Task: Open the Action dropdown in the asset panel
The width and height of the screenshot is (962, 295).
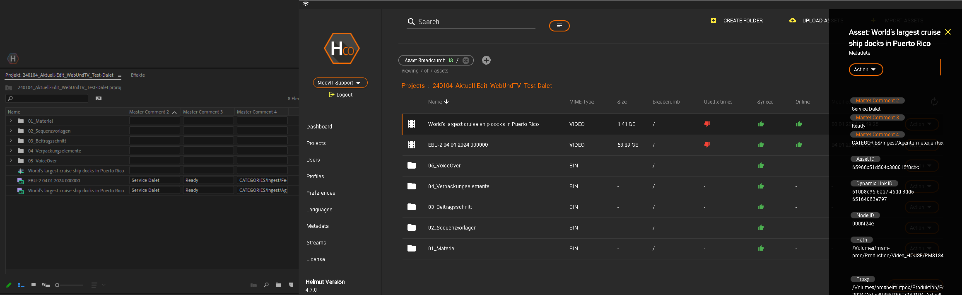Action: point(866,70)
